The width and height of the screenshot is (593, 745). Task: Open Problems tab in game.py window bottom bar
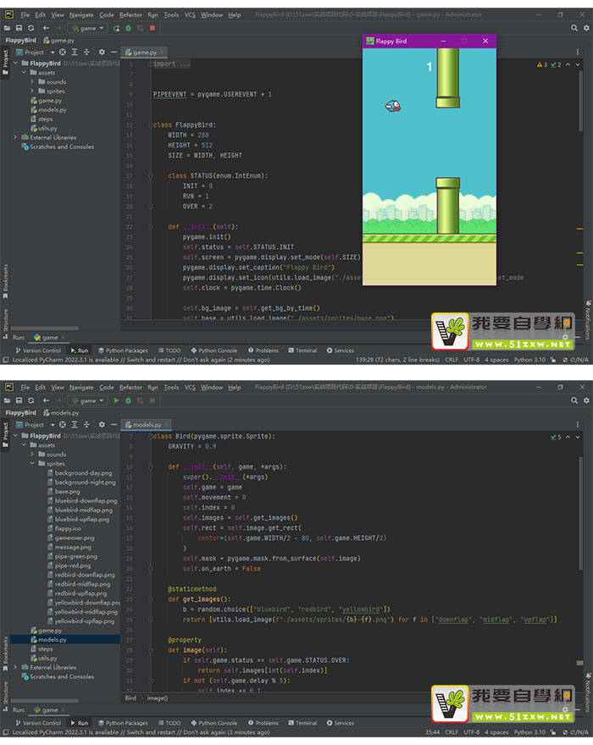pos(263,350)
